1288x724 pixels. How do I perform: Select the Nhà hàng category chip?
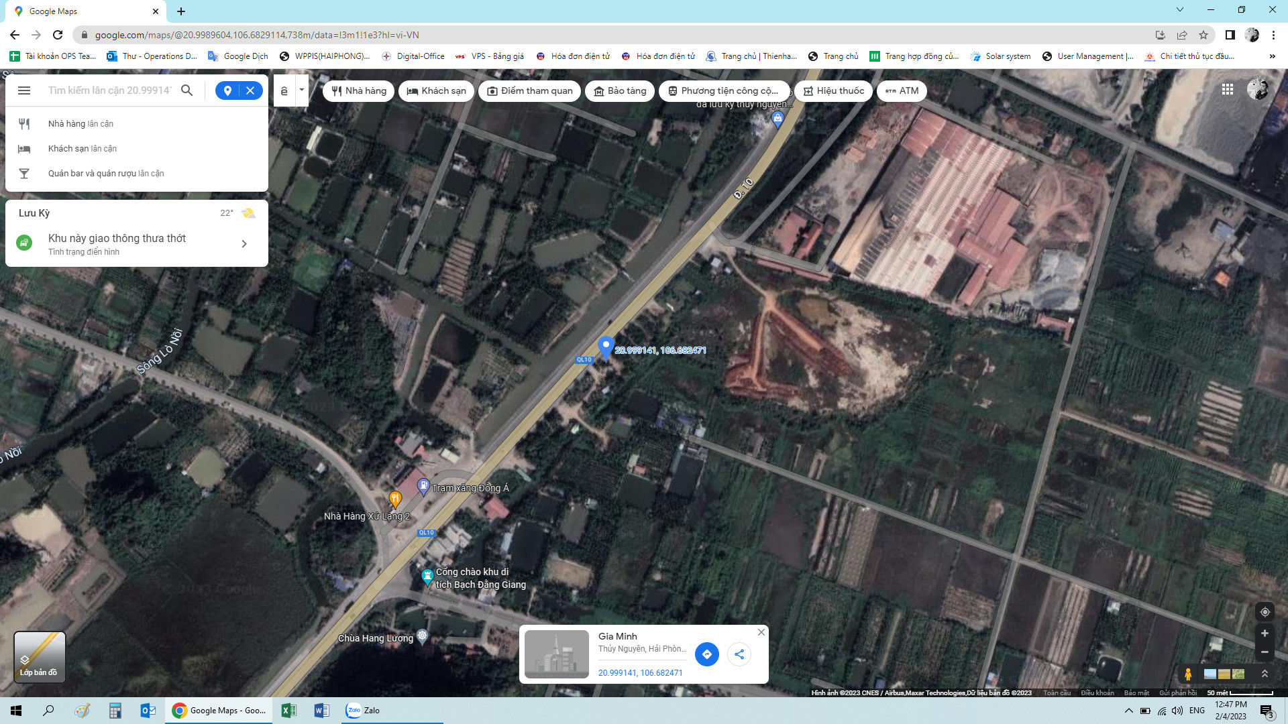click(360, 91)
